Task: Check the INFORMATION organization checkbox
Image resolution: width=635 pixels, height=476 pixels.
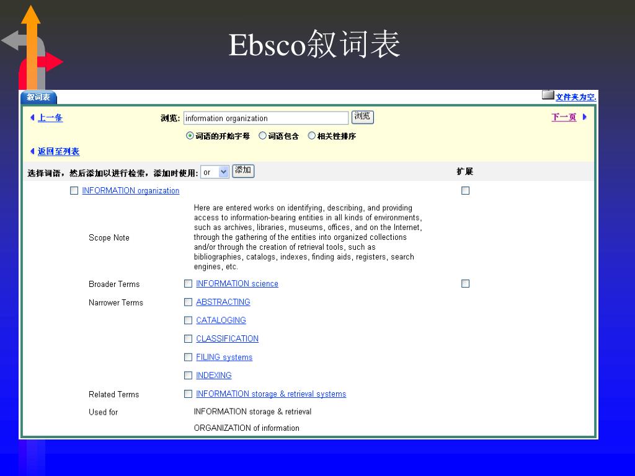Action: coord(74,191)
